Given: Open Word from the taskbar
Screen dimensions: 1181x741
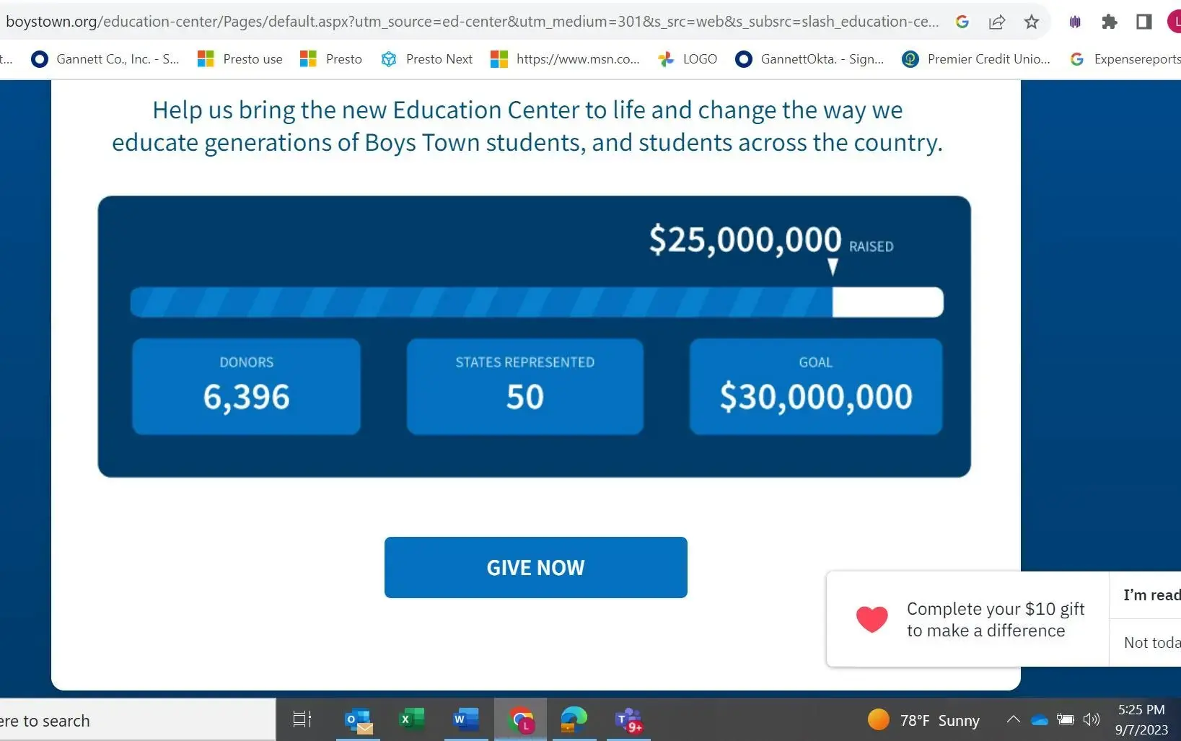Looking at the screenshot, I should point(465,719).
